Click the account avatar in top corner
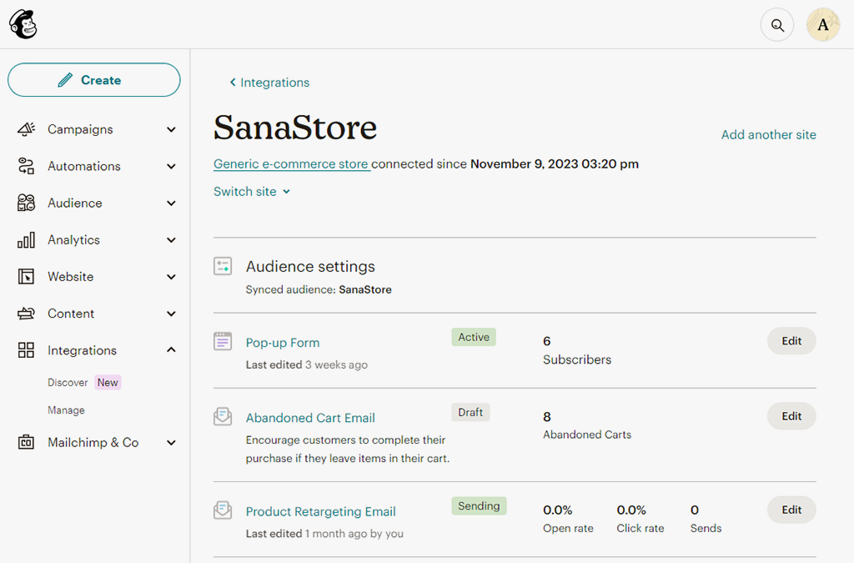This screenshot has height=563, width=854. click(x=822, y=24)
